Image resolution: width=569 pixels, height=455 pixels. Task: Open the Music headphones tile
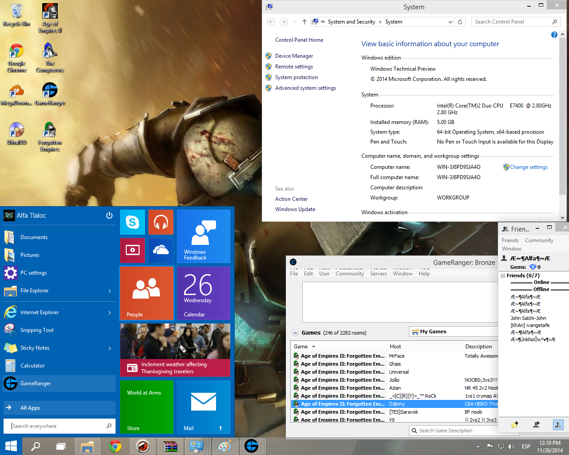(161, 222)
